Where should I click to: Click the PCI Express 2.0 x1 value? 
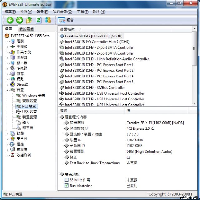pyautogui.click(x=140, y=129)
